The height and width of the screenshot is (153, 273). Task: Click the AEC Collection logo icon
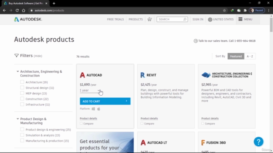[206, 75]
